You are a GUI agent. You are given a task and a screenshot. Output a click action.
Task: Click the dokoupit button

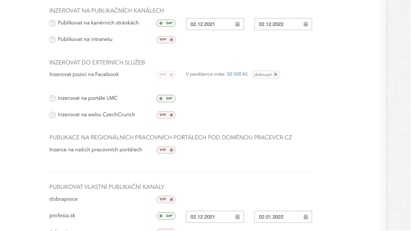pyautogui.click(x=266, y=75)
